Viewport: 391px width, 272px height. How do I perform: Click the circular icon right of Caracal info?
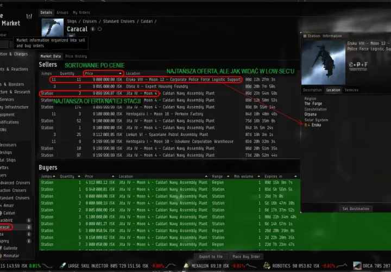pos(100,29)
